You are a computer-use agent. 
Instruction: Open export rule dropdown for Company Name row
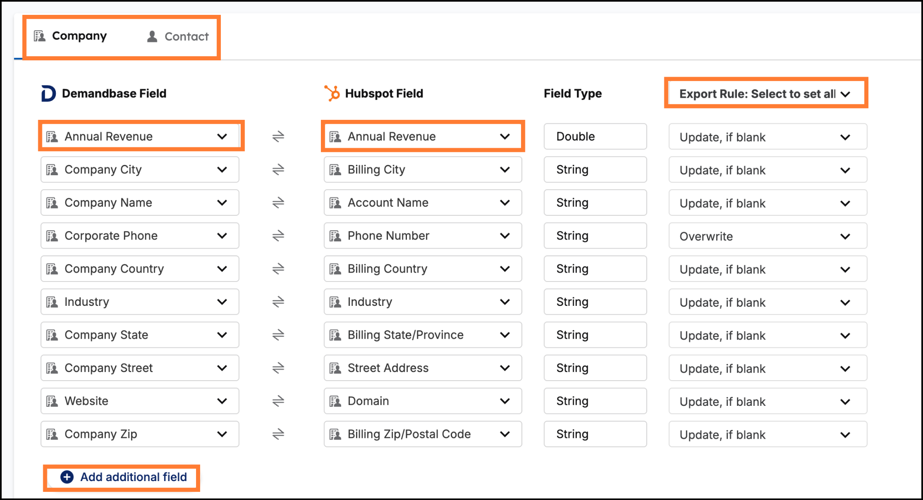768,203
